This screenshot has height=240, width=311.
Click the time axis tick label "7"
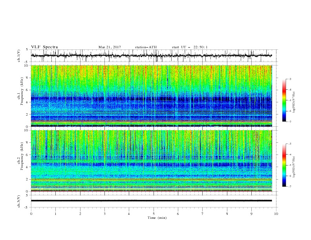point(203,214)
